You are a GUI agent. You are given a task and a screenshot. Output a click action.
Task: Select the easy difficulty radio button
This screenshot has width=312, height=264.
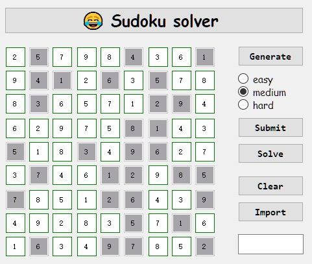pyautogui.click(x=243, y=78)
